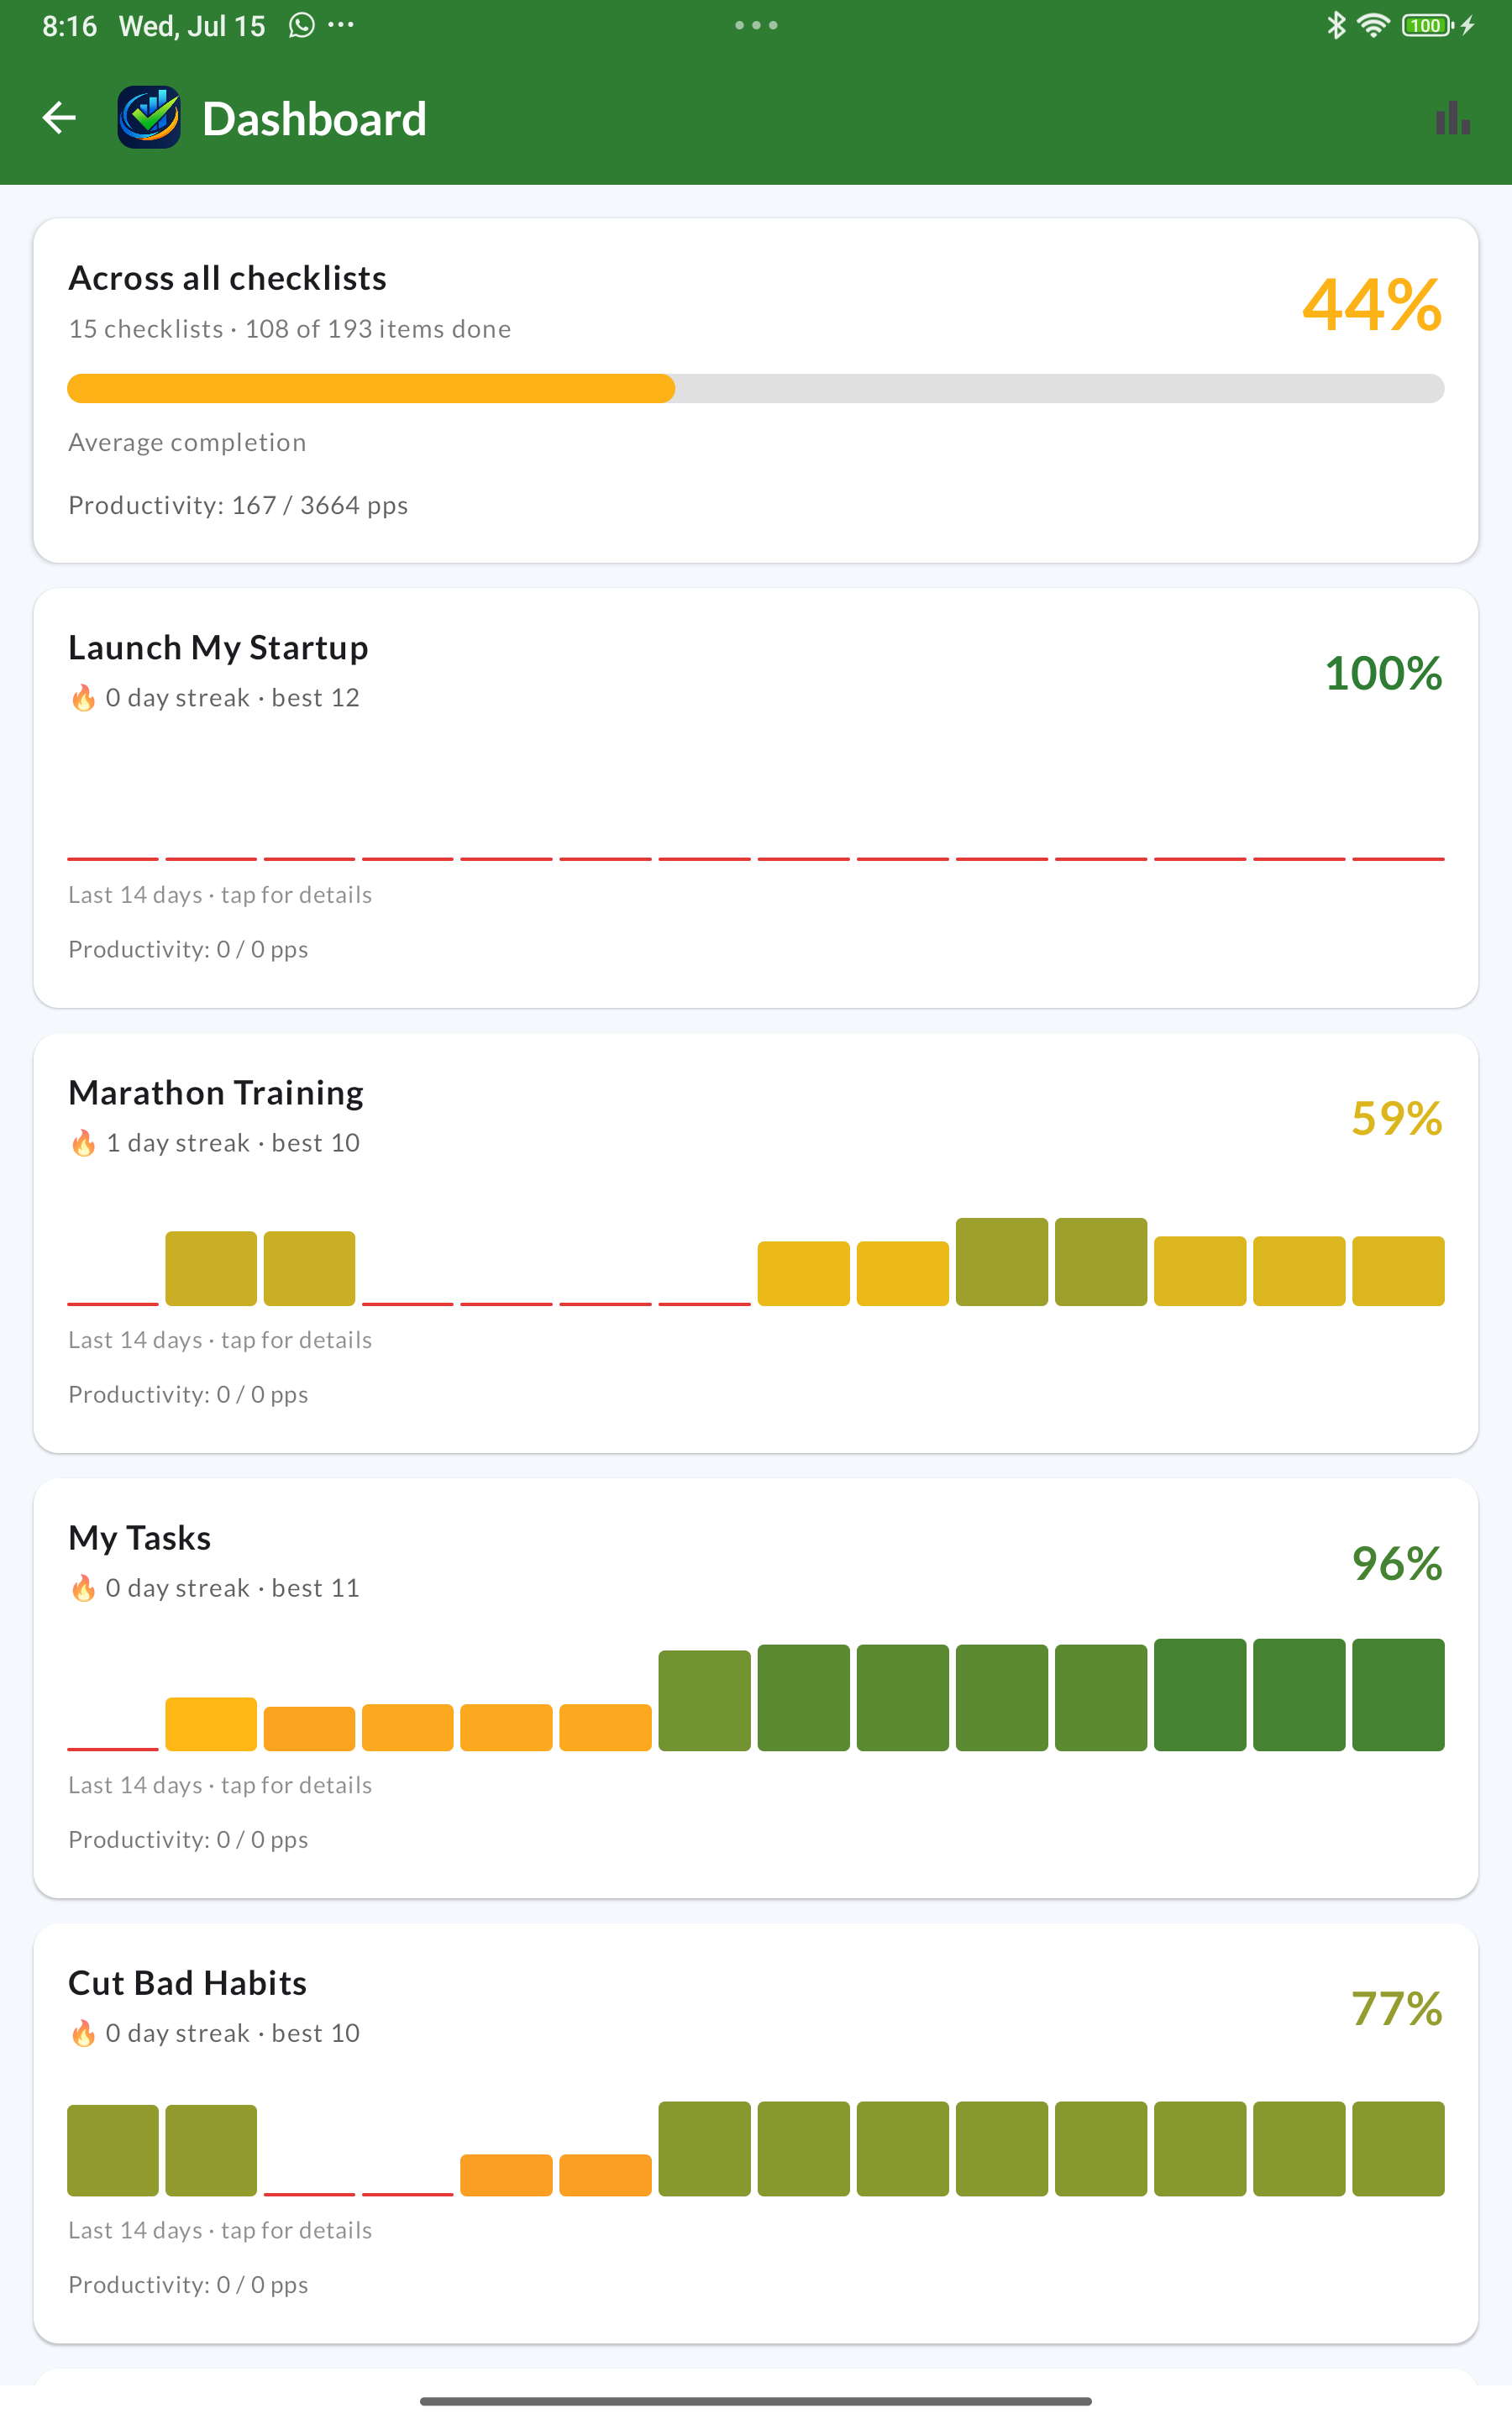Viewport: 1512px width, 2419px height.
Task: Tap the last dark green bar in My Tasks chart
Action: (1398, 1694)
